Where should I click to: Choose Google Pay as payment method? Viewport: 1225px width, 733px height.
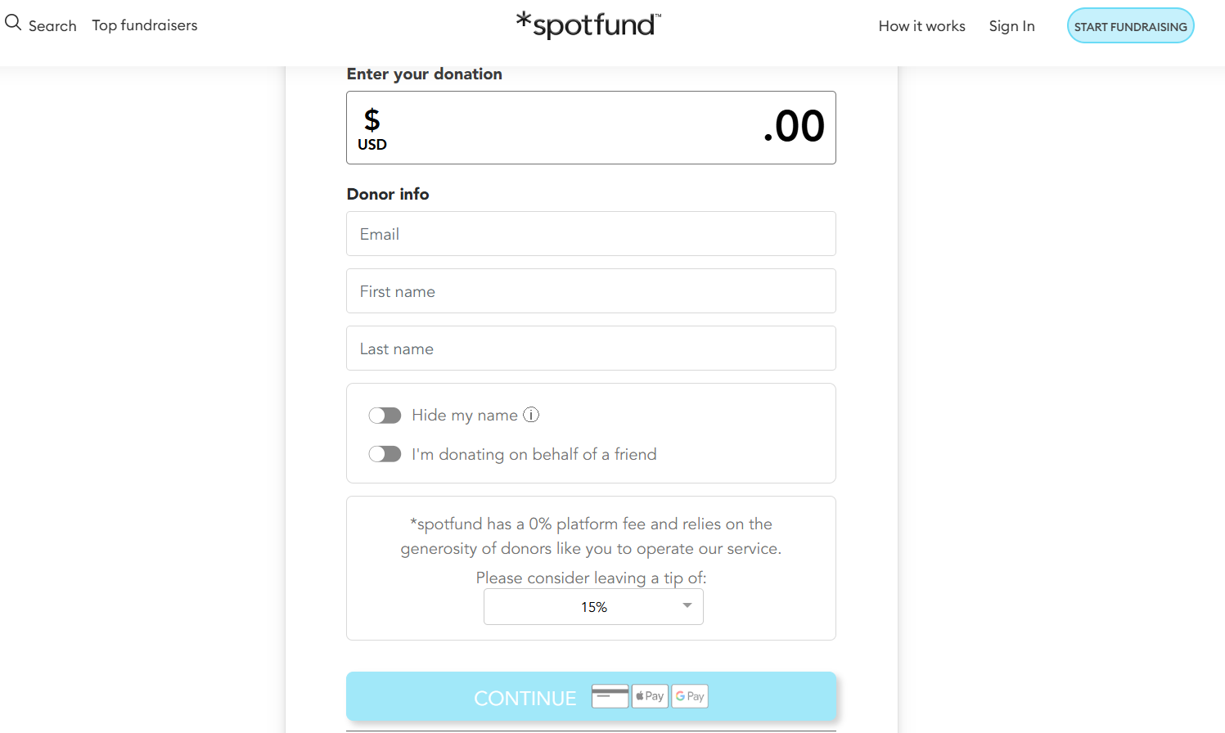pos(689,695)
